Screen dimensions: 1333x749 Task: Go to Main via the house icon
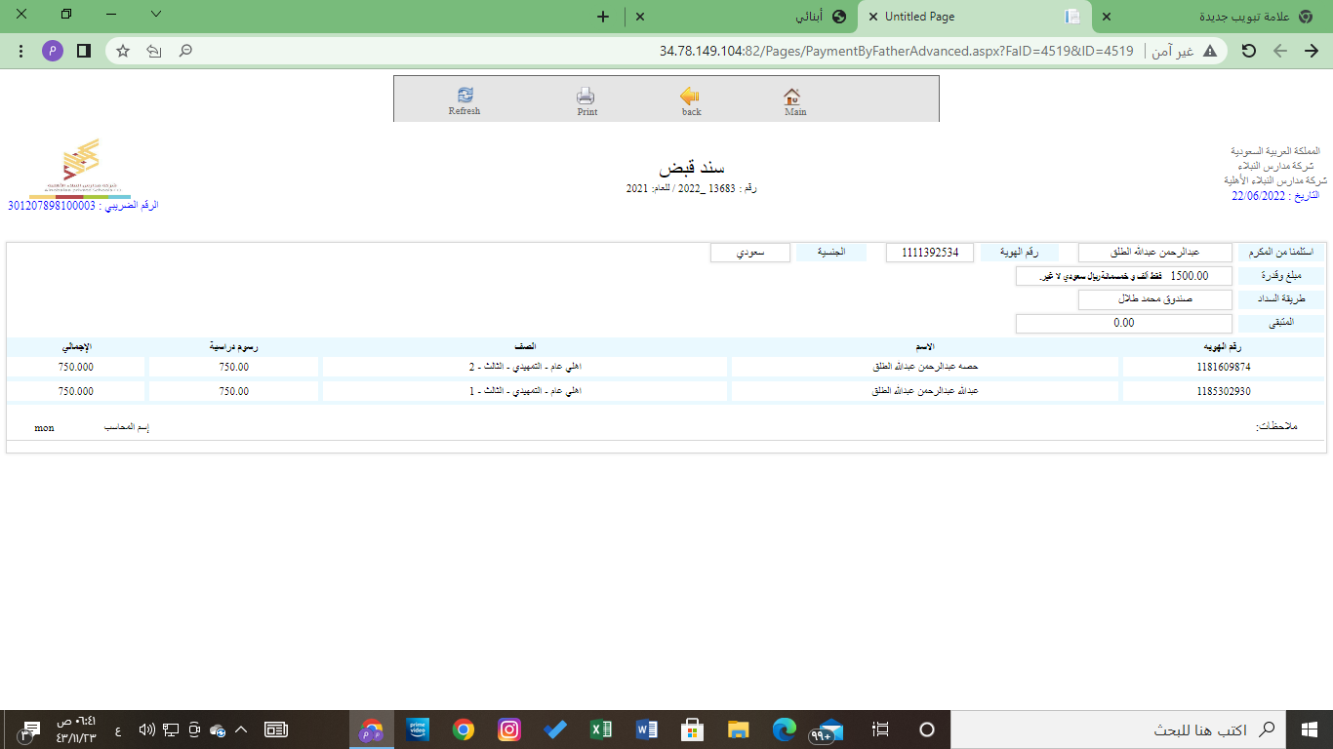click(x=792, y=96)
